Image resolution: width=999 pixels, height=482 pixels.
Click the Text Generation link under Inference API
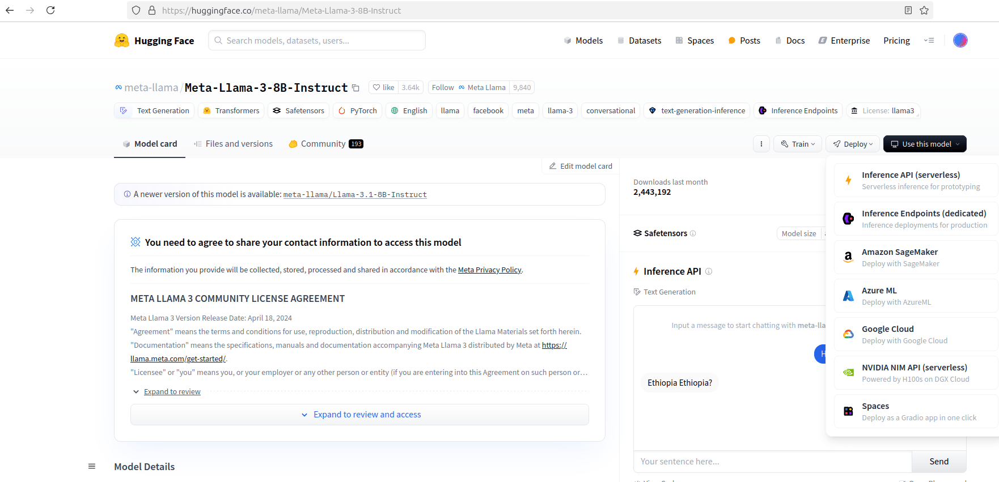pyautogui.click(x=664, y=292)
